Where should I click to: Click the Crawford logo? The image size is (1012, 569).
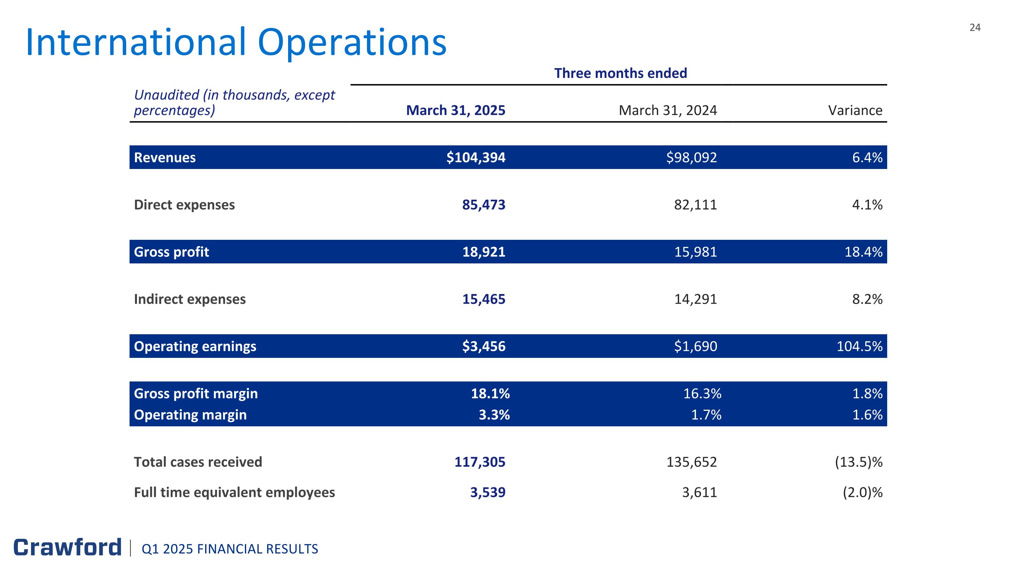pos(67,548)
